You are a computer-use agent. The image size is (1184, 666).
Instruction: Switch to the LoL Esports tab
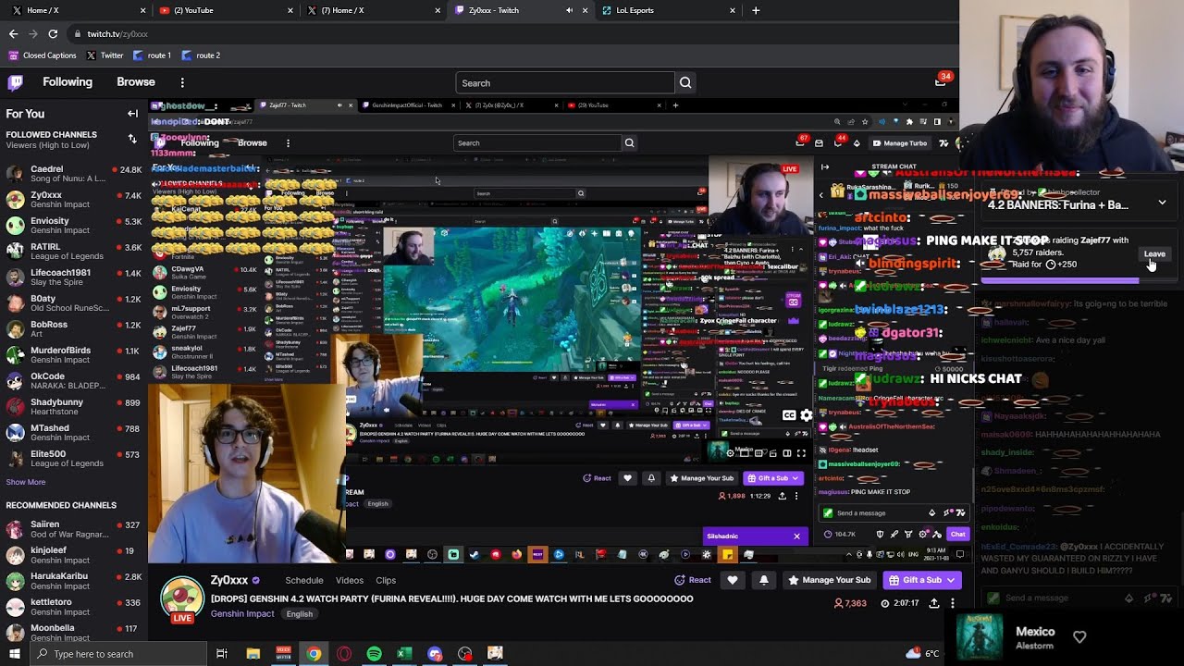coord(667,10)
